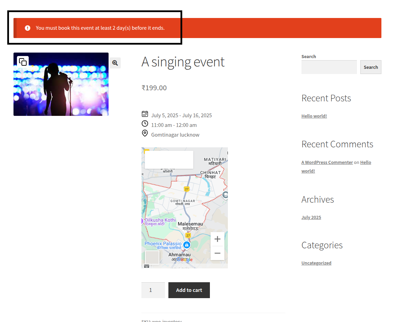Screen dimensions: 398x322
Task: Click the Archives heading
Action: 317,200
